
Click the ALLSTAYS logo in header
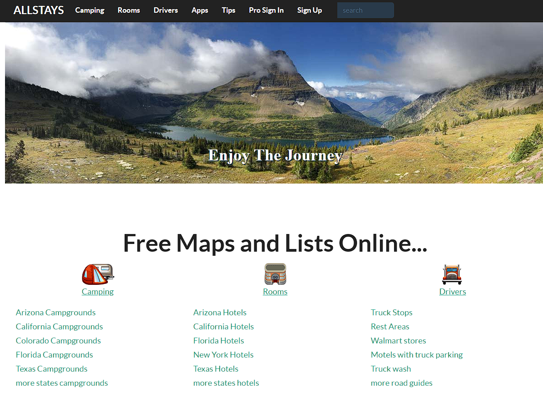pos(38,10)
